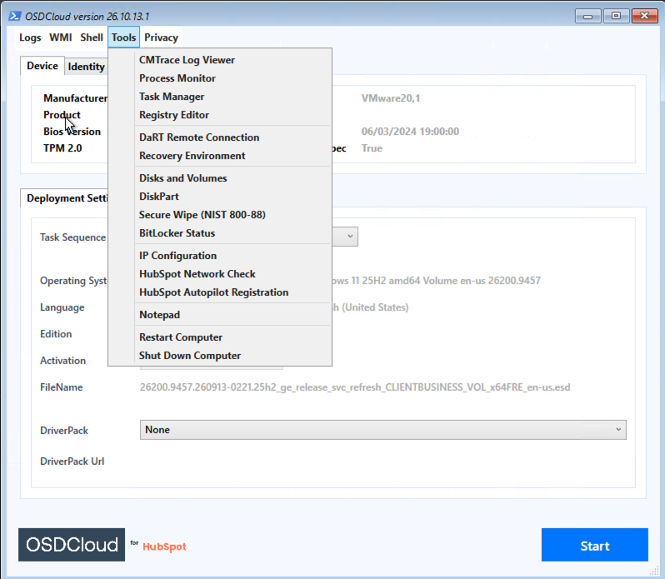Click the OSDCloud logo
The height and width of the screenshot is (579, 665).
(x=72, y=545)
